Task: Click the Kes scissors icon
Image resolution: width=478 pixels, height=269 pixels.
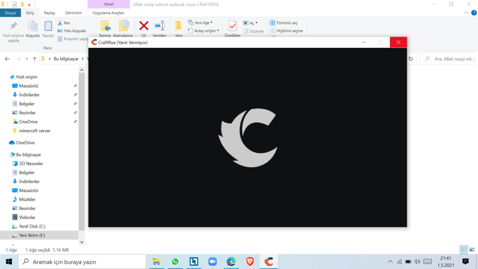Action: (x=60, y=23)
